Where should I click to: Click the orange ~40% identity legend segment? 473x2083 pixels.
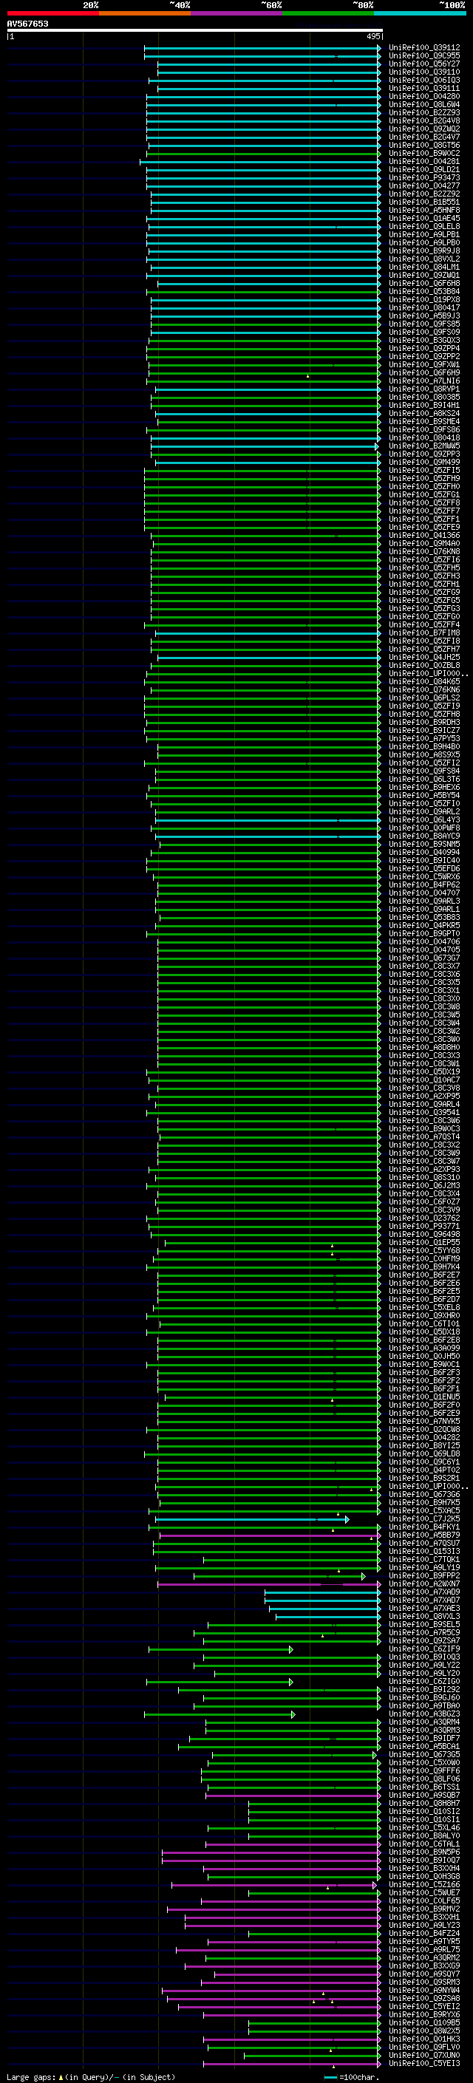pos(145,13)
